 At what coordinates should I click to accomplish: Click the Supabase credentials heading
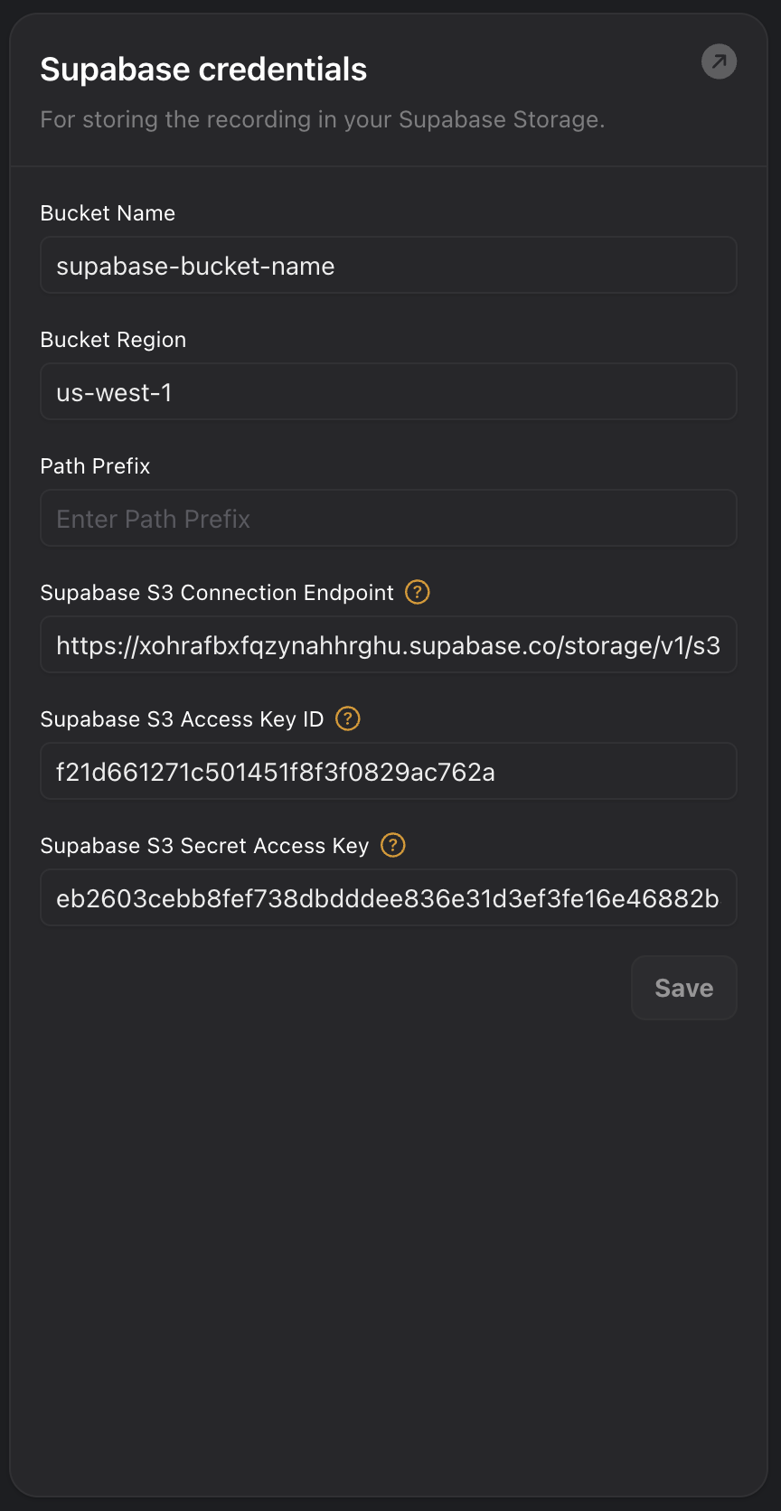tap(203, 70)
